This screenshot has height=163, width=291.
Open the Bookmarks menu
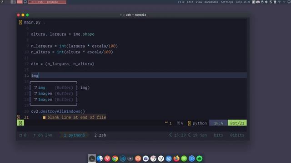tap(211, 2)
